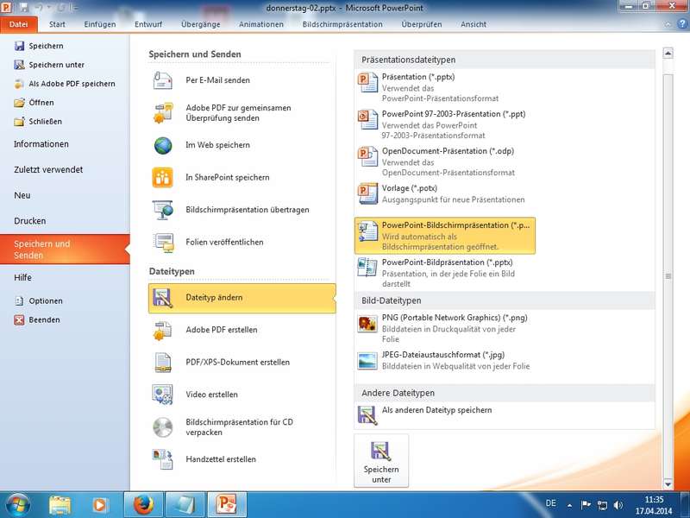The width and height of the screenshot is (690, 518).
Task: Open the Datei tab
Action: (x=19, y=24)
